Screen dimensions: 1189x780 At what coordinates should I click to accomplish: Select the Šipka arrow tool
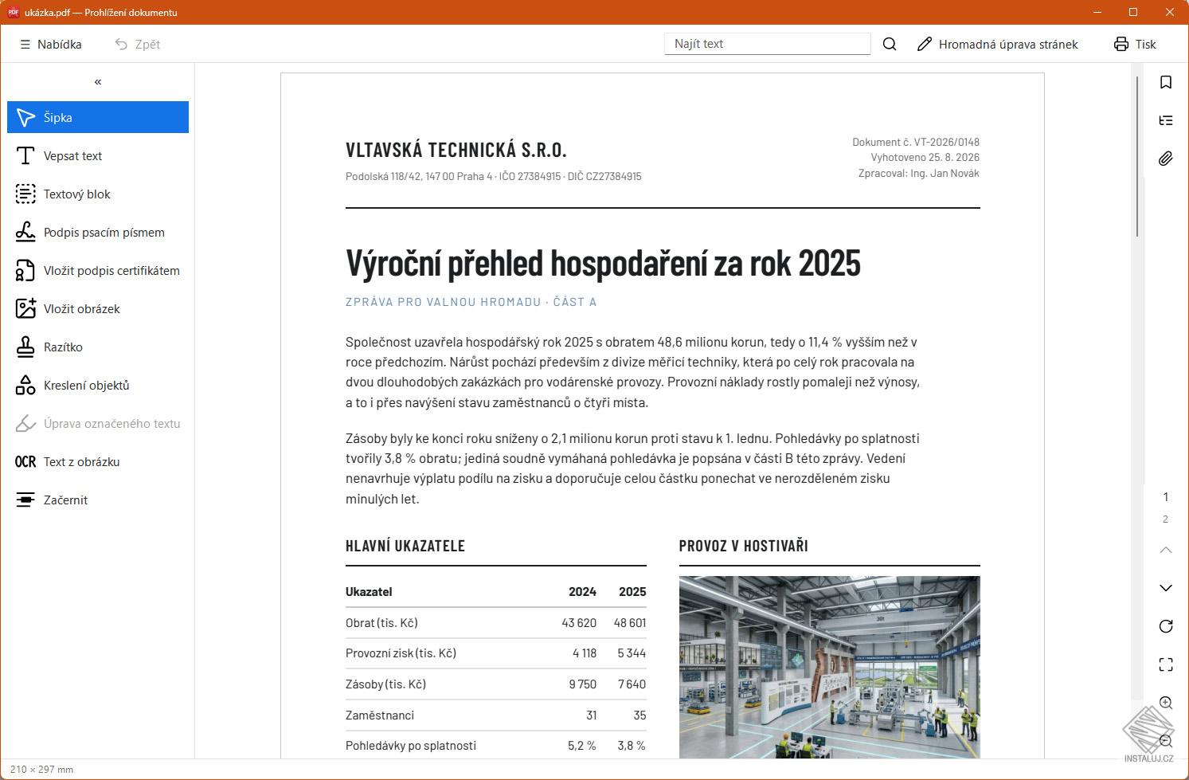pyautogui.click(x=98, y=117)
